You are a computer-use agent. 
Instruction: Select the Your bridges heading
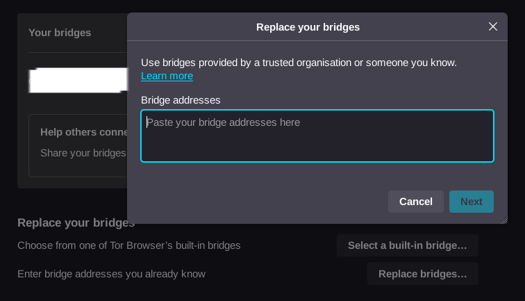pos(60,33)
